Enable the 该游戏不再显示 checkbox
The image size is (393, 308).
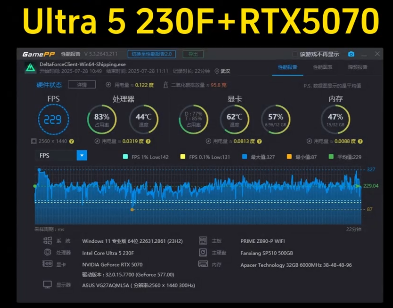(x=295, y=54)
